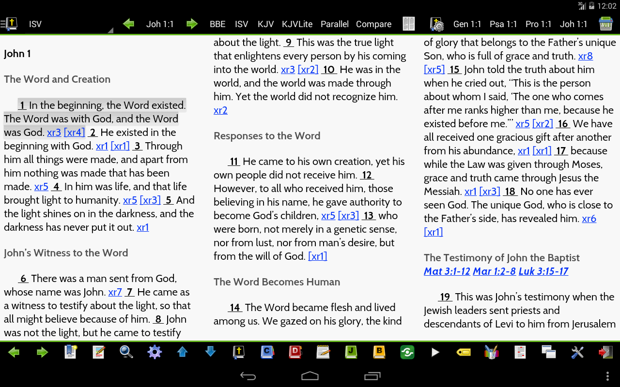Open the Android overflow menu dots
The height and width of the screenshot is (387, 620).
(607, 376)
